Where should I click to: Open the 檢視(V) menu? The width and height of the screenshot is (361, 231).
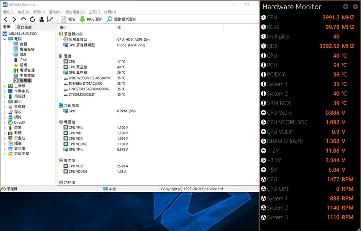click(x=23, y=12)
